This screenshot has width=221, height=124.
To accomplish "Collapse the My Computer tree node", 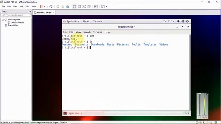I will (3, 20).
